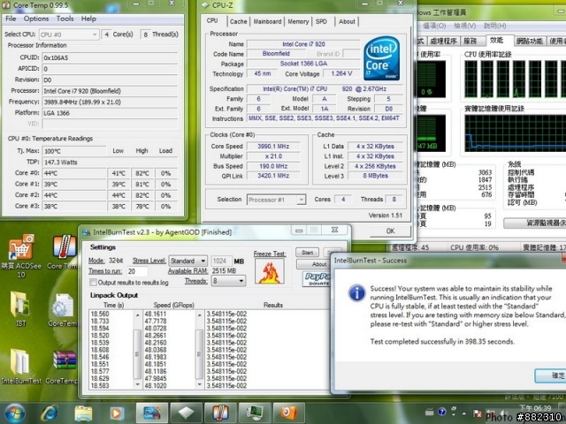Switch to the SPD tab in CPU-Z
Viewport: 566px width, 424px height.
321,21
